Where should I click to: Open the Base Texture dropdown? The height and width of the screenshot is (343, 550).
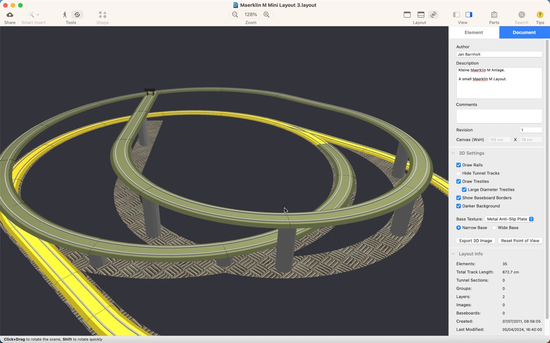[x=509, y=219]
